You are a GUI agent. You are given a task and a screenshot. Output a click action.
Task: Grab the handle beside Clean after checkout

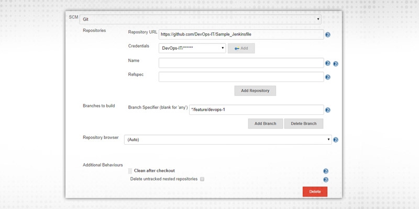coord(130,171)
